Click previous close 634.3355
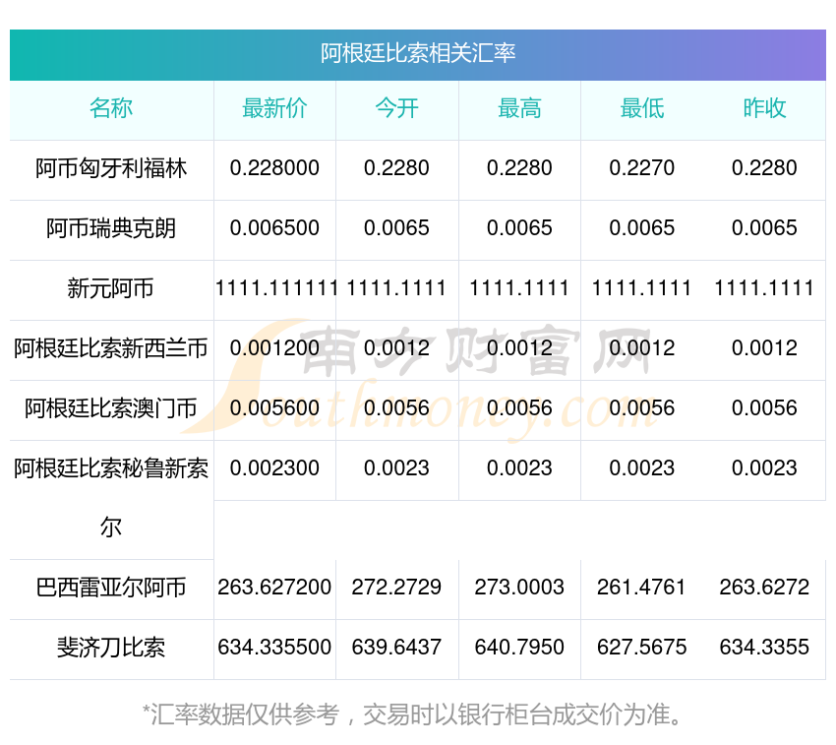 (x=764, y=648)
